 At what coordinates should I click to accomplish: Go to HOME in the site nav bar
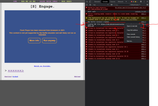[x=15, y=1]
